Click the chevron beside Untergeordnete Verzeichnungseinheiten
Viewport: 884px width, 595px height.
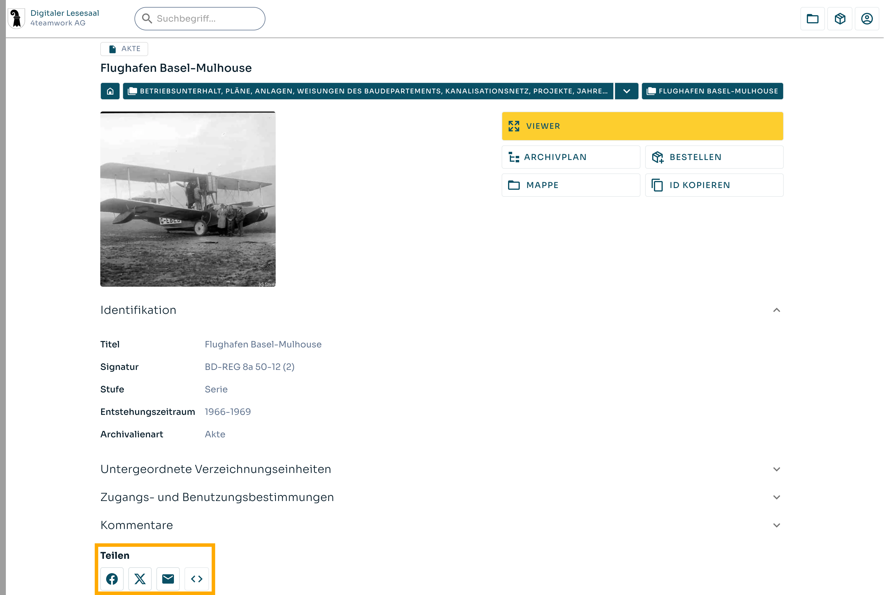pos(776,469)
